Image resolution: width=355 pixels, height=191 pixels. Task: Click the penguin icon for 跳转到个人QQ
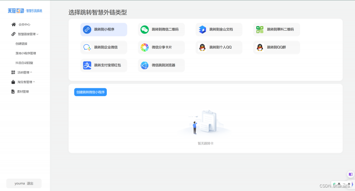(202, 48)
